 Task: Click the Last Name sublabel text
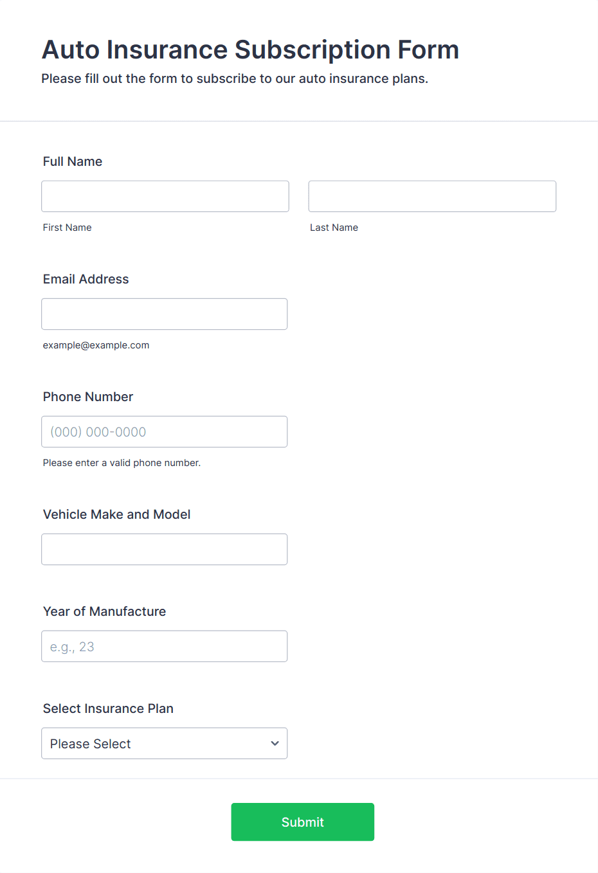[x=334, y=228]
